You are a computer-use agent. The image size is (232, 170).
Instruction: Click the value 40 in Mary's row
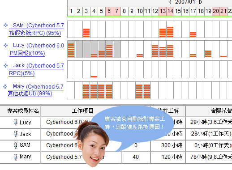tap(136, 157)
